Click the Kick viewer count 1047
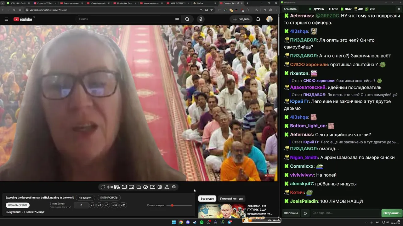Image resolution: width=403 pixels, height=226 pixels. [x=345, y=9]
